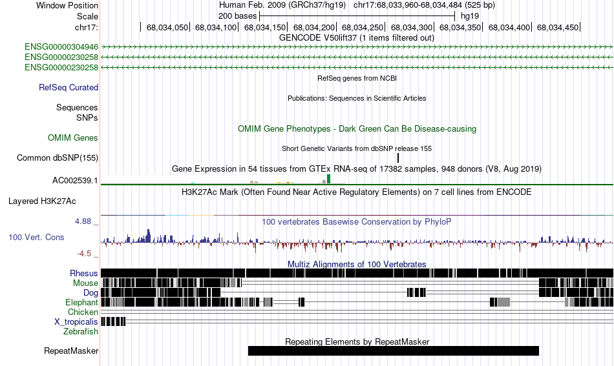Click the 200 bases scale bar

(357, 16)
